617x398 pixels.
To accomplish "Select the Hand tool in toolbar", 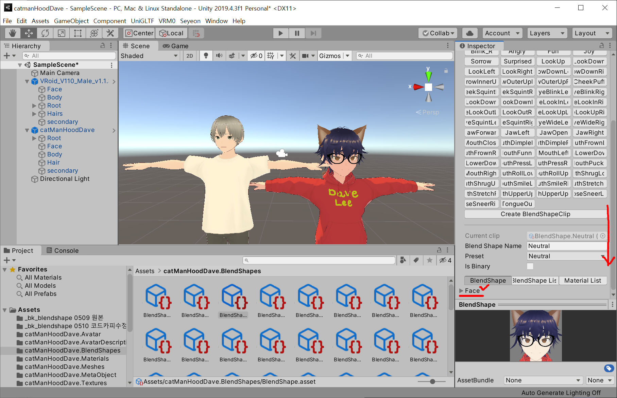I will click(x=13, y=33).
